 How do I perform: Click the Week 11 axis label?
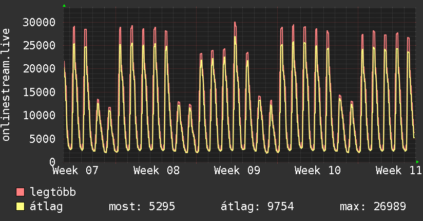tap(399, 171)
